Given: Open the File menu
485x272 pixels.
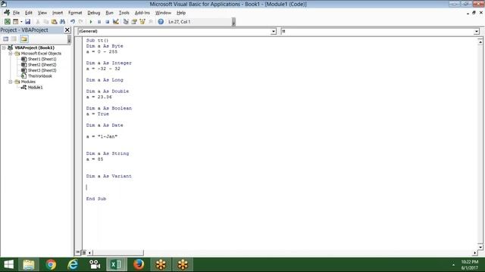Looking at the screenshot, I should click(16, 13).
